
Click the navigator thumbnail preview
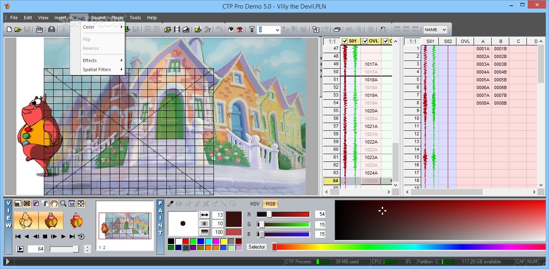(125, 225)
